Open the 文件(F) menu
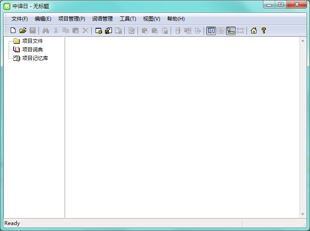The width and height of the screenshot is (310, 231). 20,19
